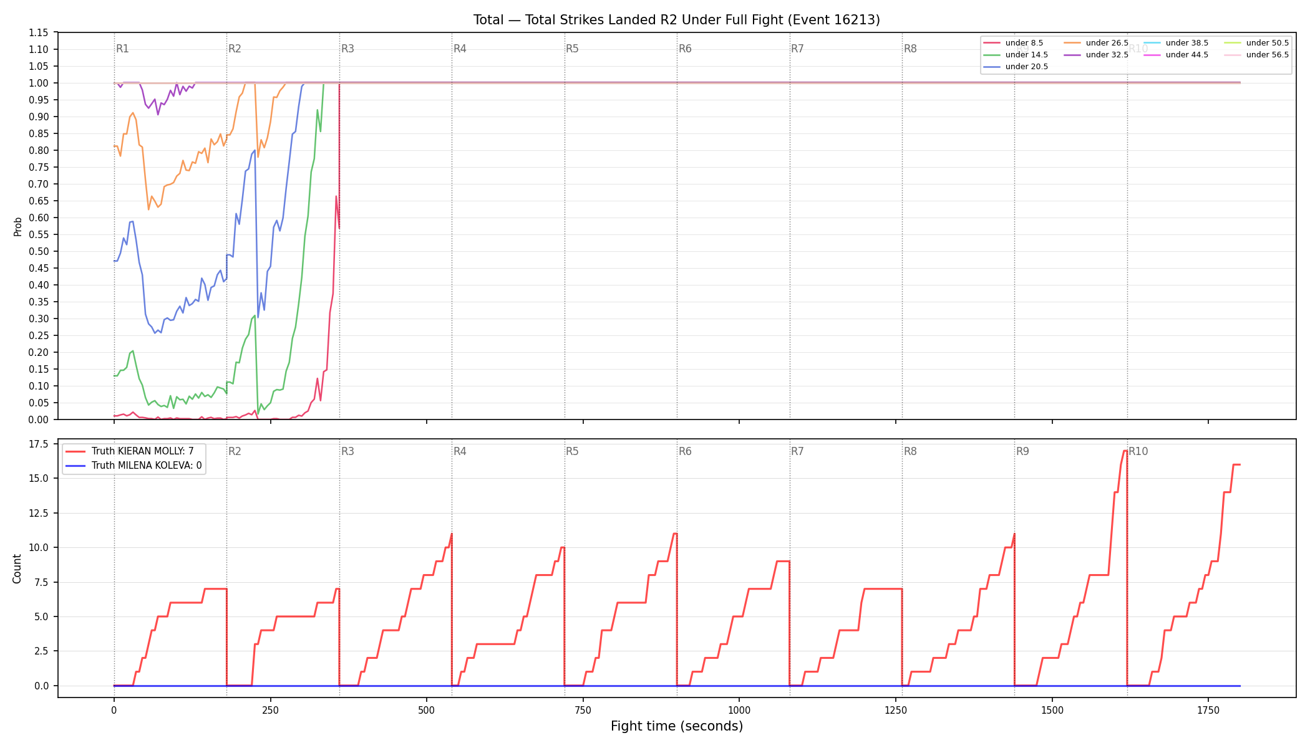Click the 'Fight time (seconds)' axis label
Screen dimensions: 1310x748
coord(677,726)
